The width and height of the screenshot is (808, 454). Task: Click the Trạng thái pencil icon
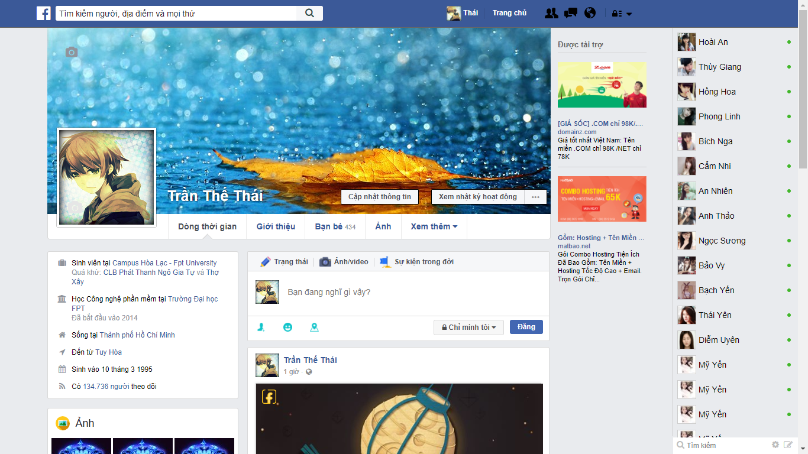pyautogui.click(x=265, y=262)
